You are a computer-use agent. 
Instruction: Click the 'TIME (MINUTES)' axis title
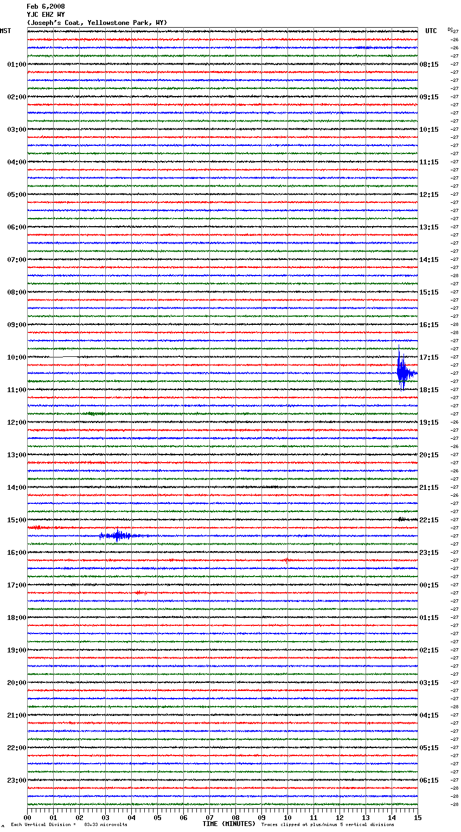click(x=229, y=824)
